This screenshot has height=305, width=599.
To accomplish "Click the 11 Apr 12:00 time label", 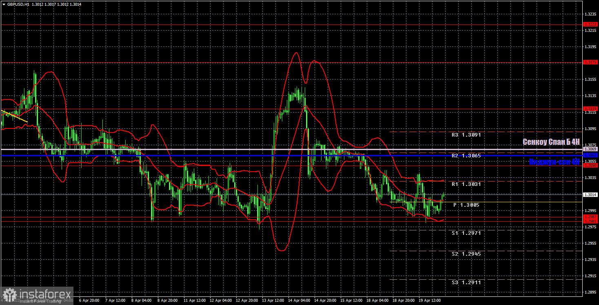I will [194, 300].
